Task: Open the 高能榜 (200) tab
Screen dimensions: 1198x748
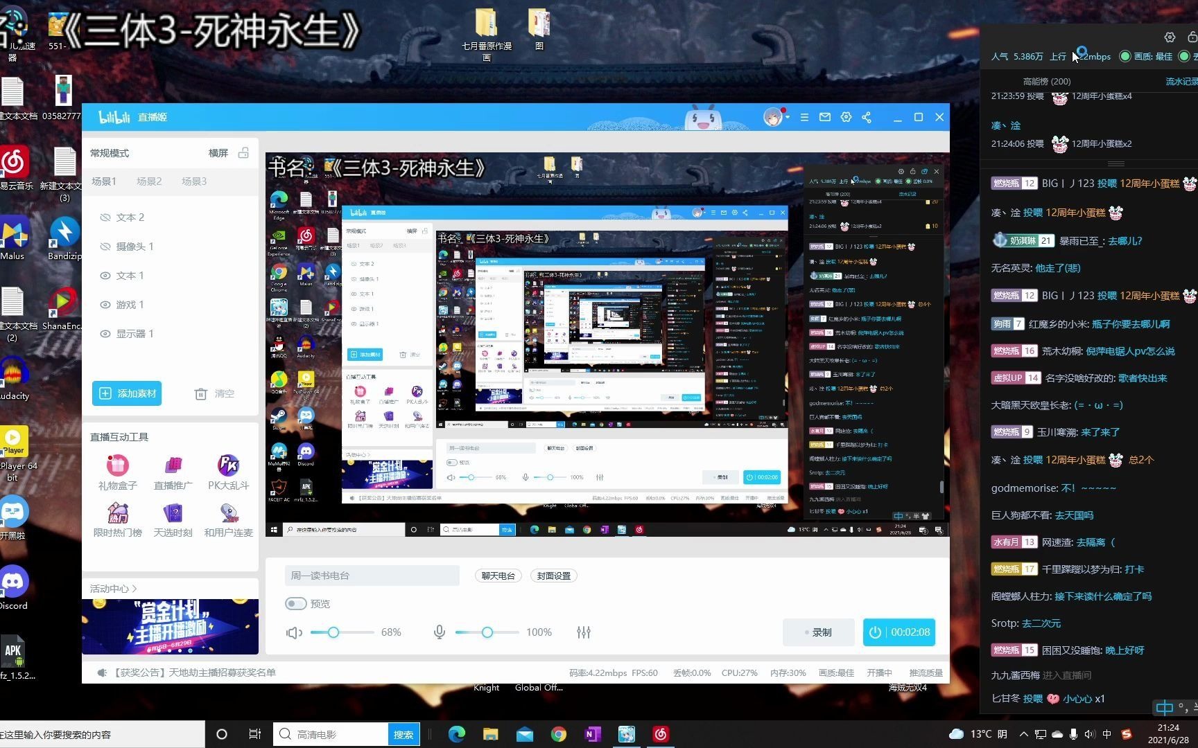Action: (x=1046, y=81)
